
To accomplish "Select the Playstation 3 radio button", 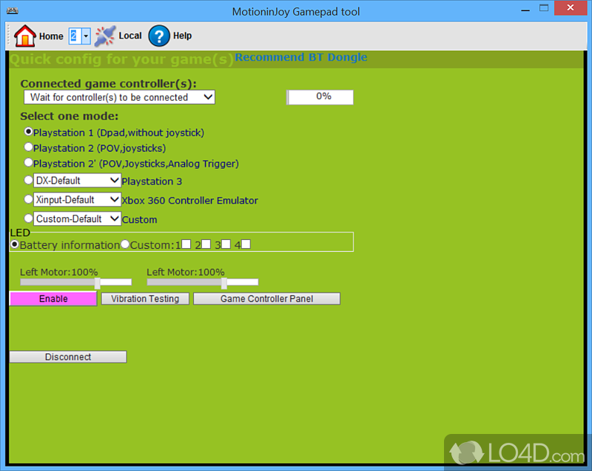I will (x=28, y=180).
